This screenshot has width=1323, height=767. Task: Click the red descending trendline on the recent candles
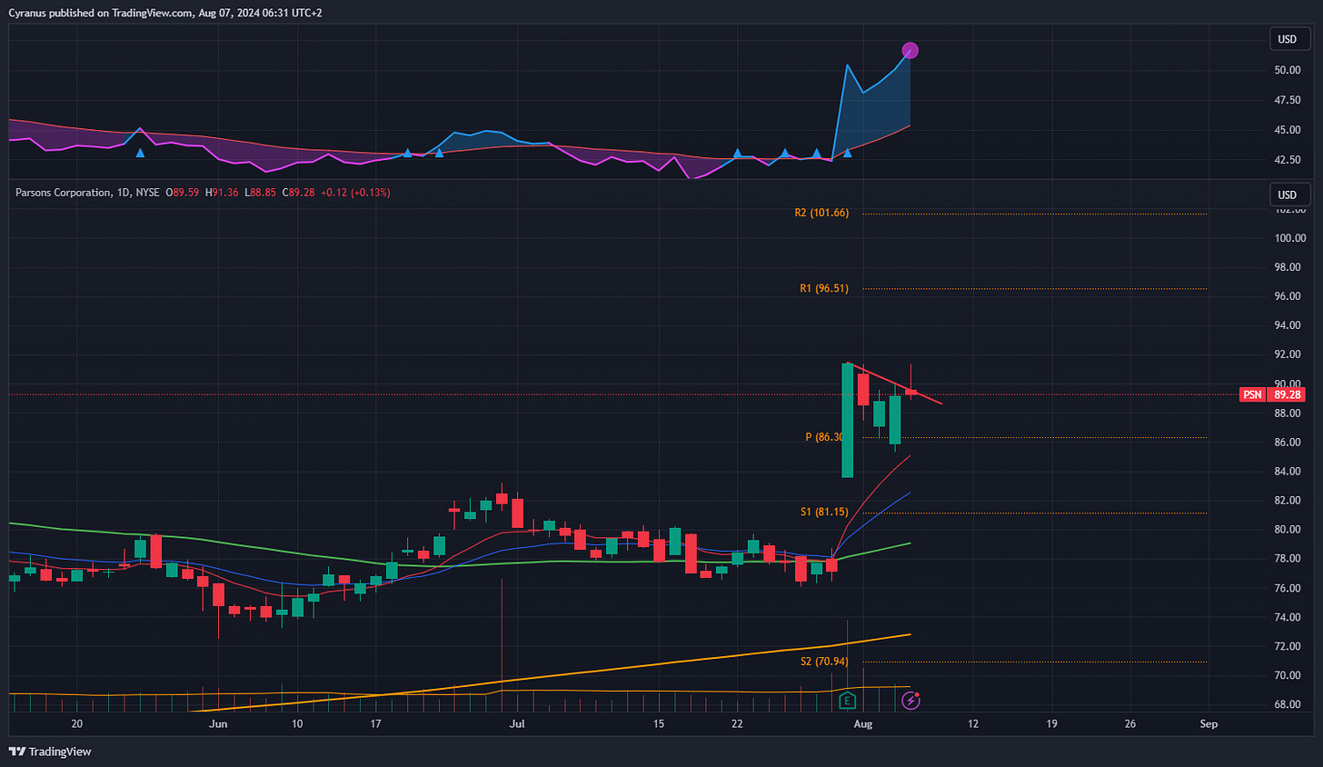point(895,383)
